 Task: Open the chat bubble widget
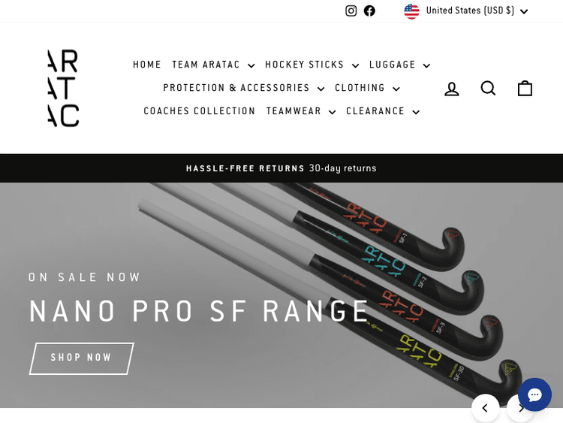pyautogui.click(x=534, y=394)
